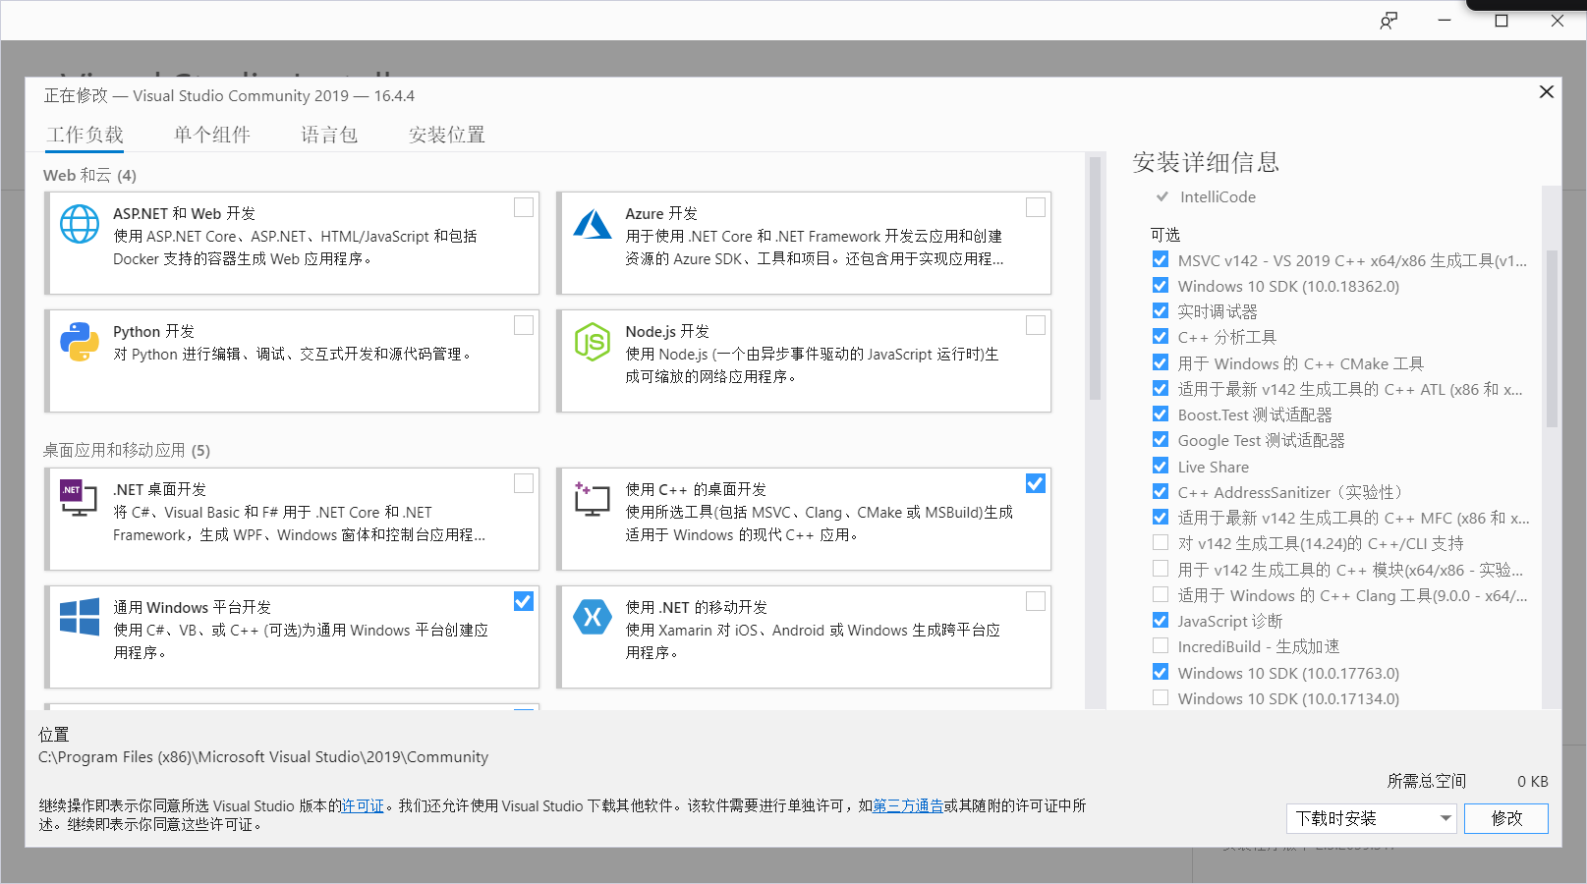Uncheck Windows 10 SDK (10.0.17763.0)
The image size is (1587, 884).
1161,672
